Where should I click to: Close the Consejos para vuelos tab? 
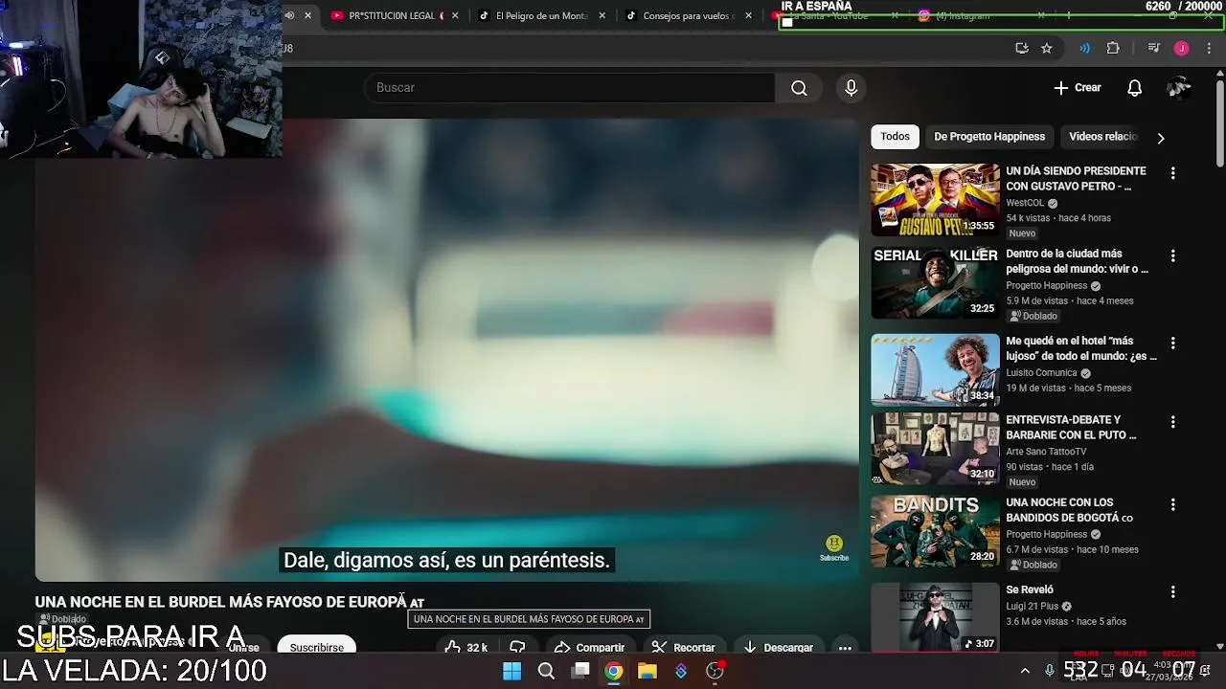click(749, 15)
